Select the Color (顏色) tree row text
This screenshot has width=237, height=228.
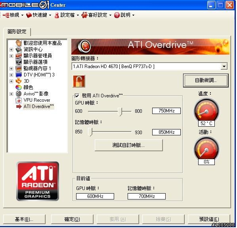coord(28,87)
